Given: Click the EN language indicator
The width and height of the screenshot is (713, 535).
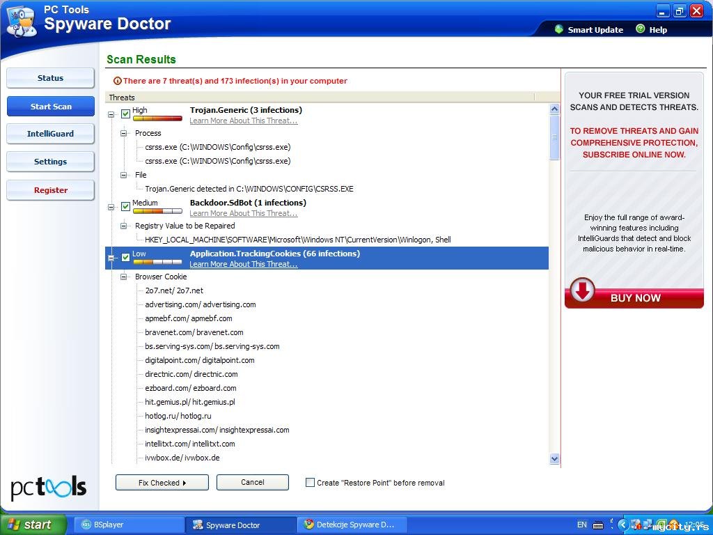Looking at the screenshot, I should (x=581, y=525).
